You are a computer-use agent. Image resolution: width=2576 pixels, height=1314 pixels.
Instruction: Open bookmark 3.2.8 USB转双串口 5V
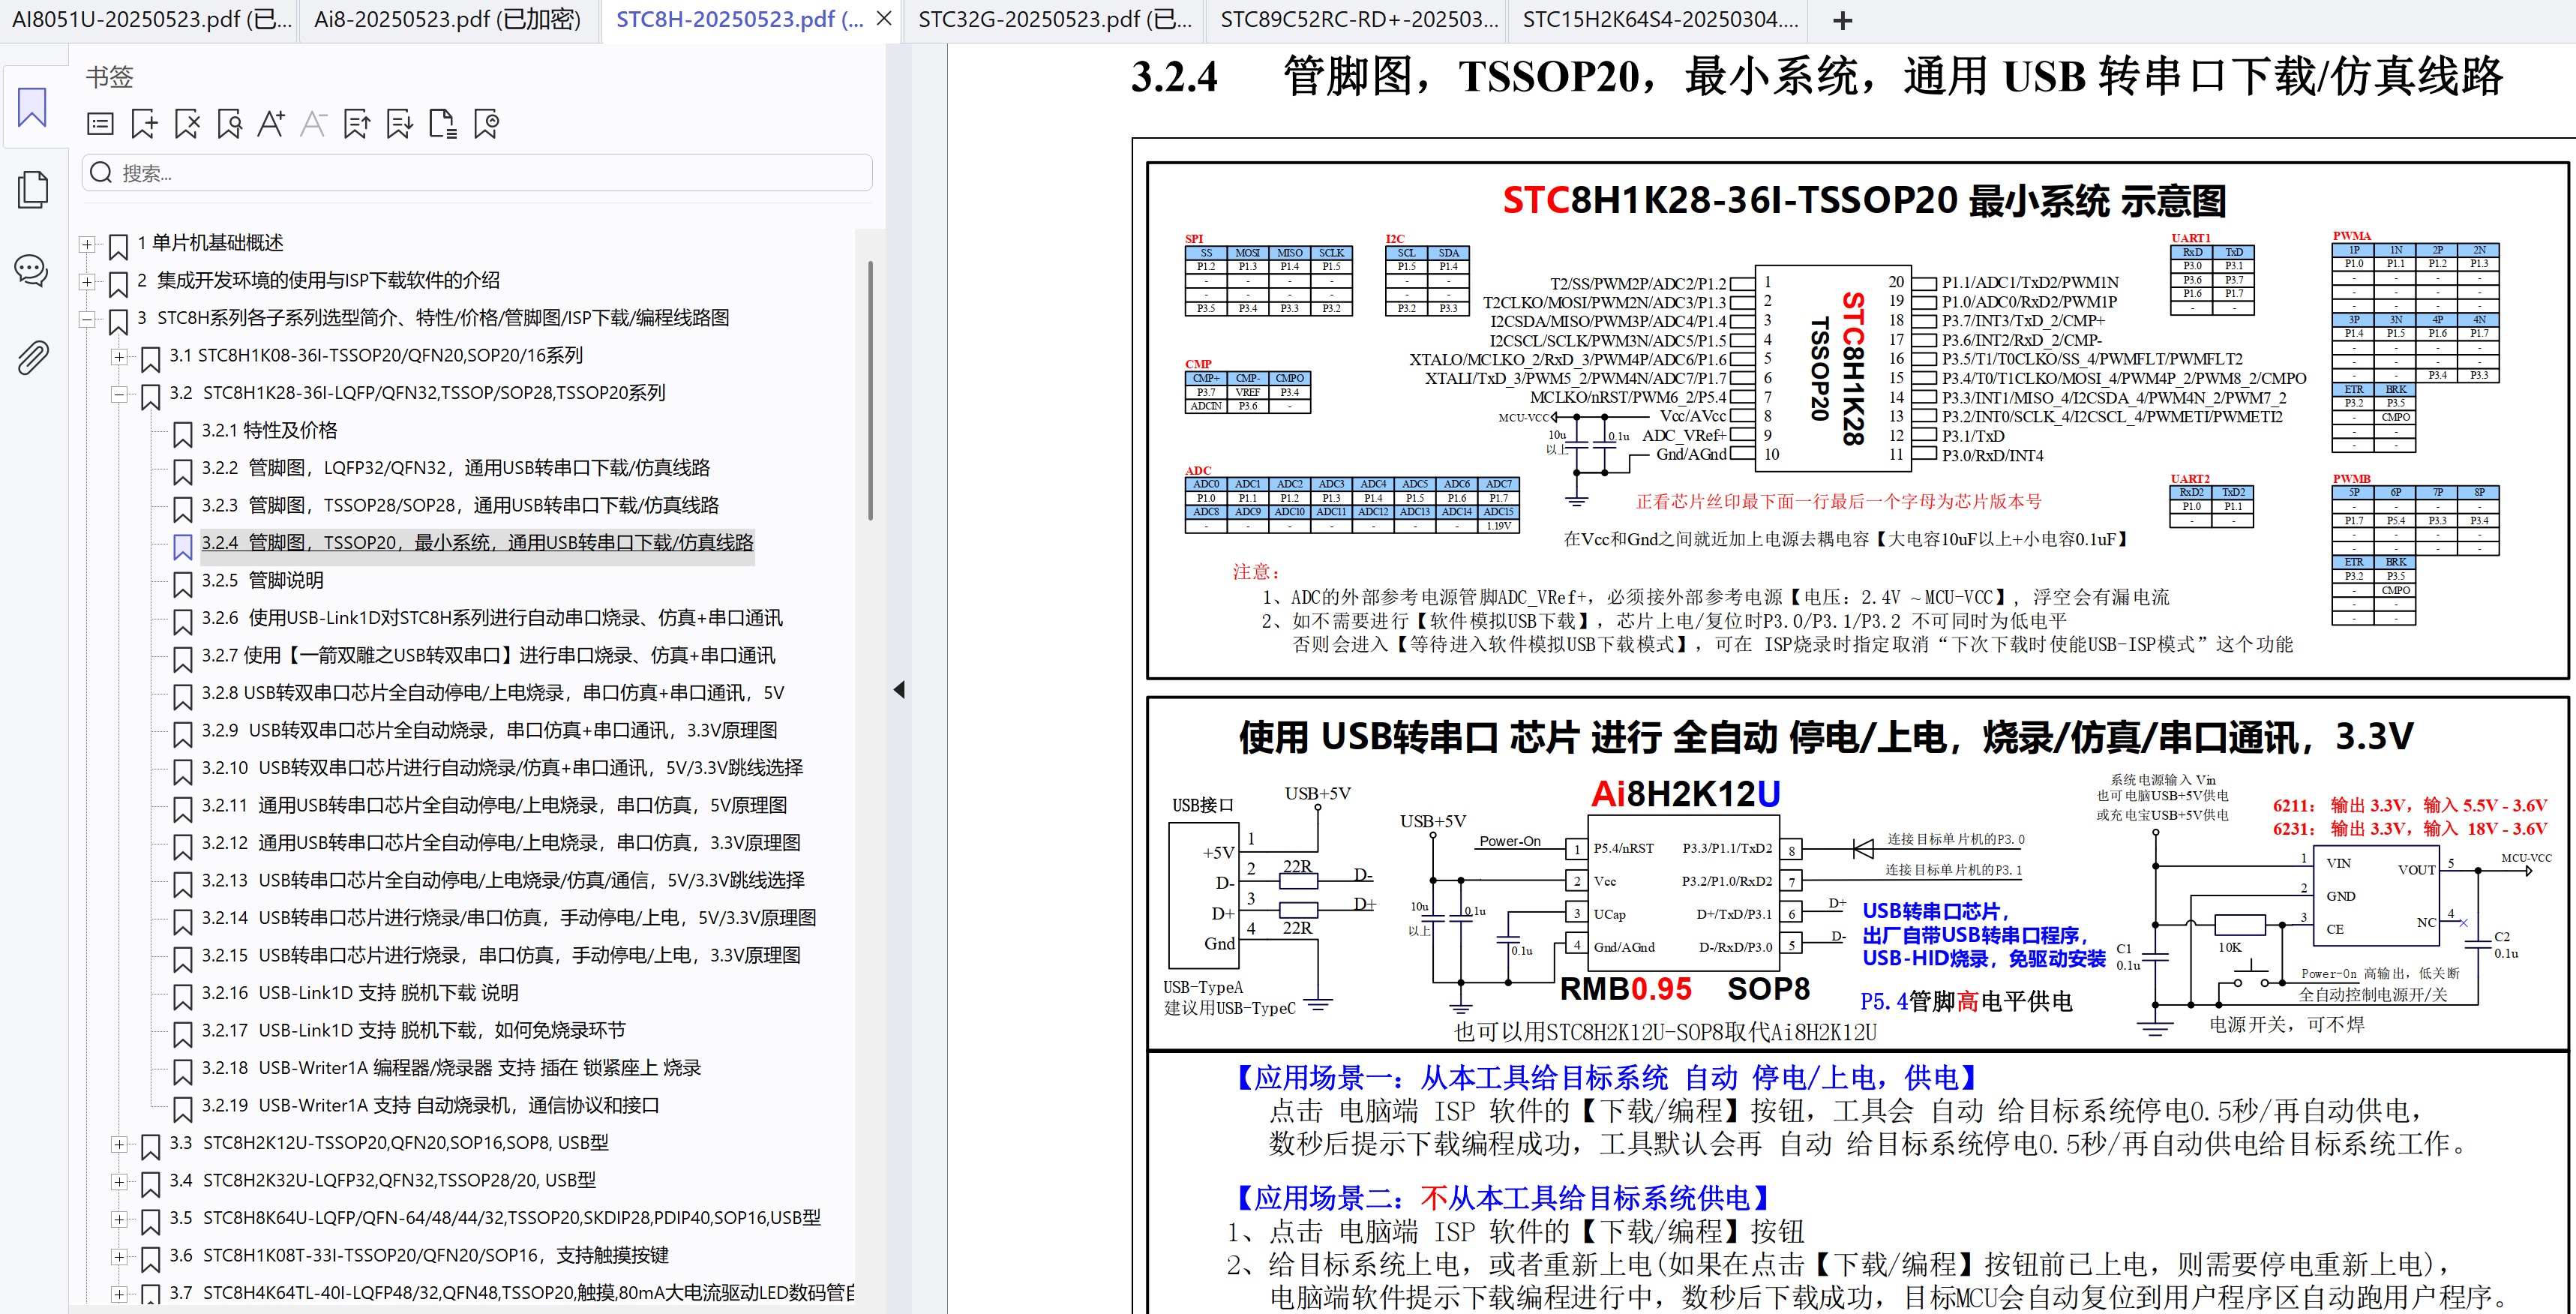coord(492,693)
